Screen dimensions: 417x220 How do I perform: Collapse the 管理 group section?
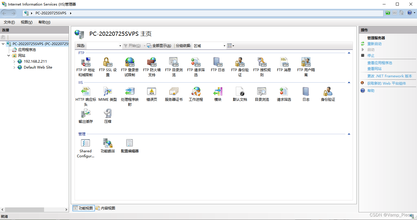click(x=349, y=134)
